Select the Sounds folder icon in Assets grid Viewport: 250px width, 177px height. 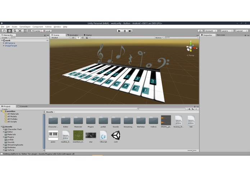116,120
